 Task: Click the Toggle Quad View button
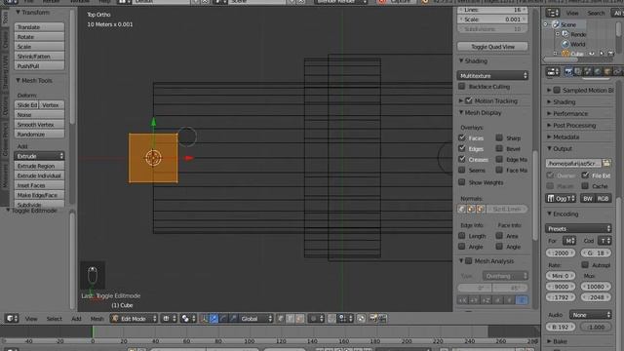point(492,47)
